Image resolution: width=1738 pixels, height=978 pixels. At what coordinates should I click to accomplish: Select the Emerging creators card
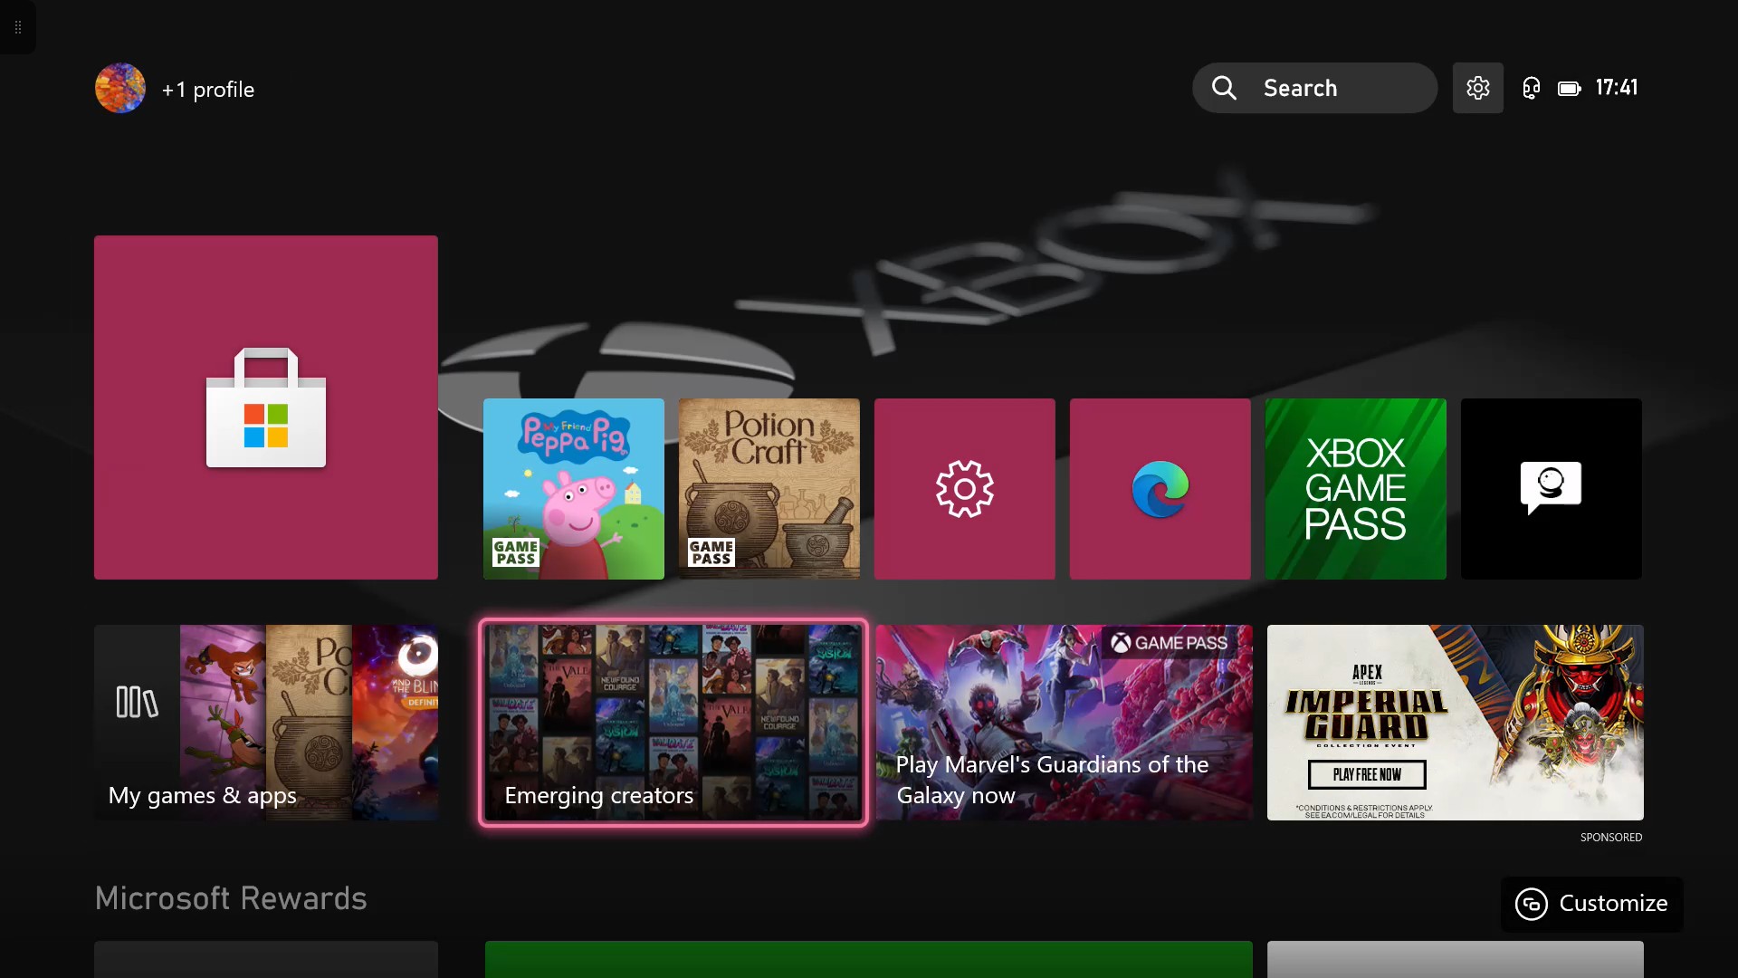673,723
